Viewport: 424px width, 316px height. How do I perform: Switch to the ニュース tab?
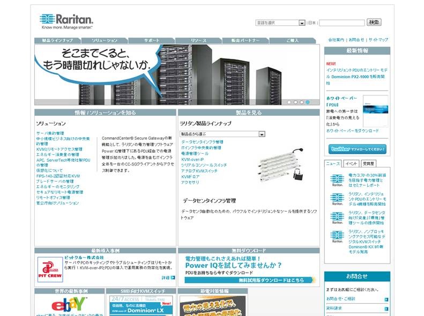(333, 164)
